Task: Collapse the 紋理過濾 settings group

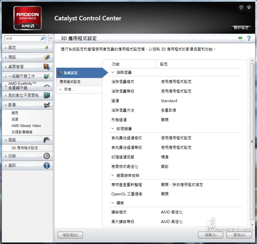Action: 113,129
